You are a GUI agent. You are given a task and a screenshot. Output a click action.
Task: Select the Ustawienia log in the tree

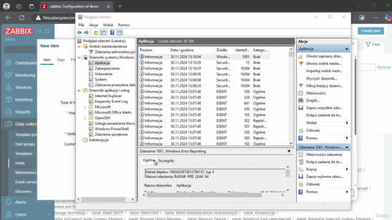104,74
